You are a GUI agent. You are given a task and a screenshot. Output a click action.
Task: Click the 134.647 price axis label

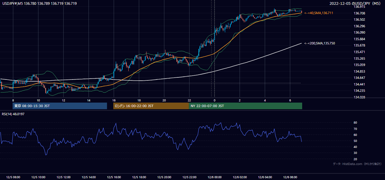click(x=359, y=78)
